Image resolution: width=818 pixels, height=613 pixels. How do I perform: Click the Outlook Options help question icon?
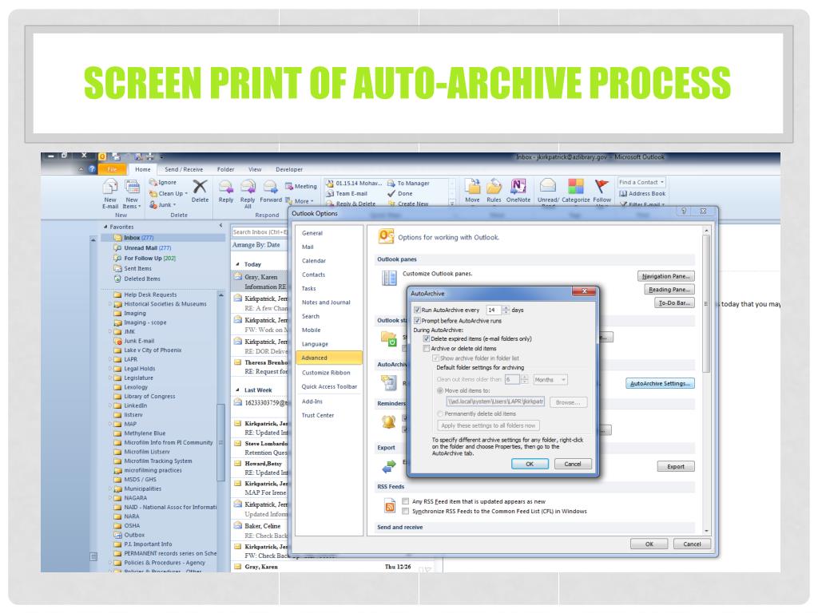pyautogui.click(x=684, y=211)
